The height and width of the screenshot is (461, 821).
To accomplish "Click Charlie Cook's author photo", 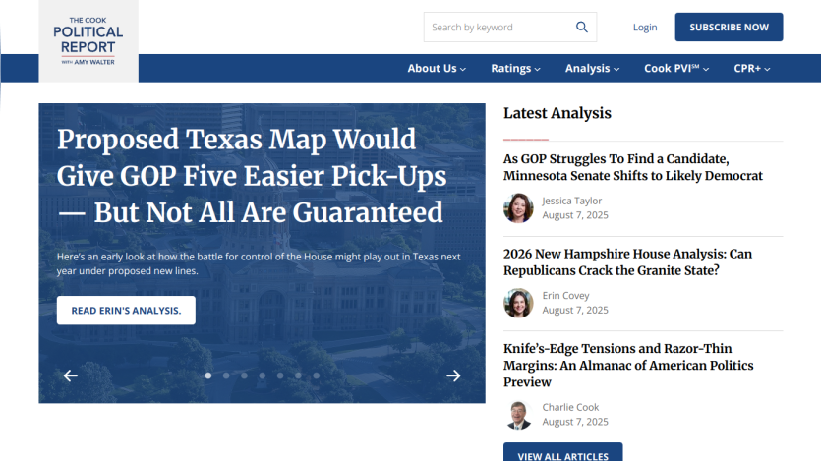I will tap(518, 415).
